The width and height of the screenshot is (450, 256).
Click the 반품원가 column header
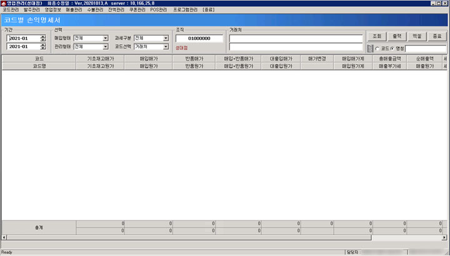(194, 66)
